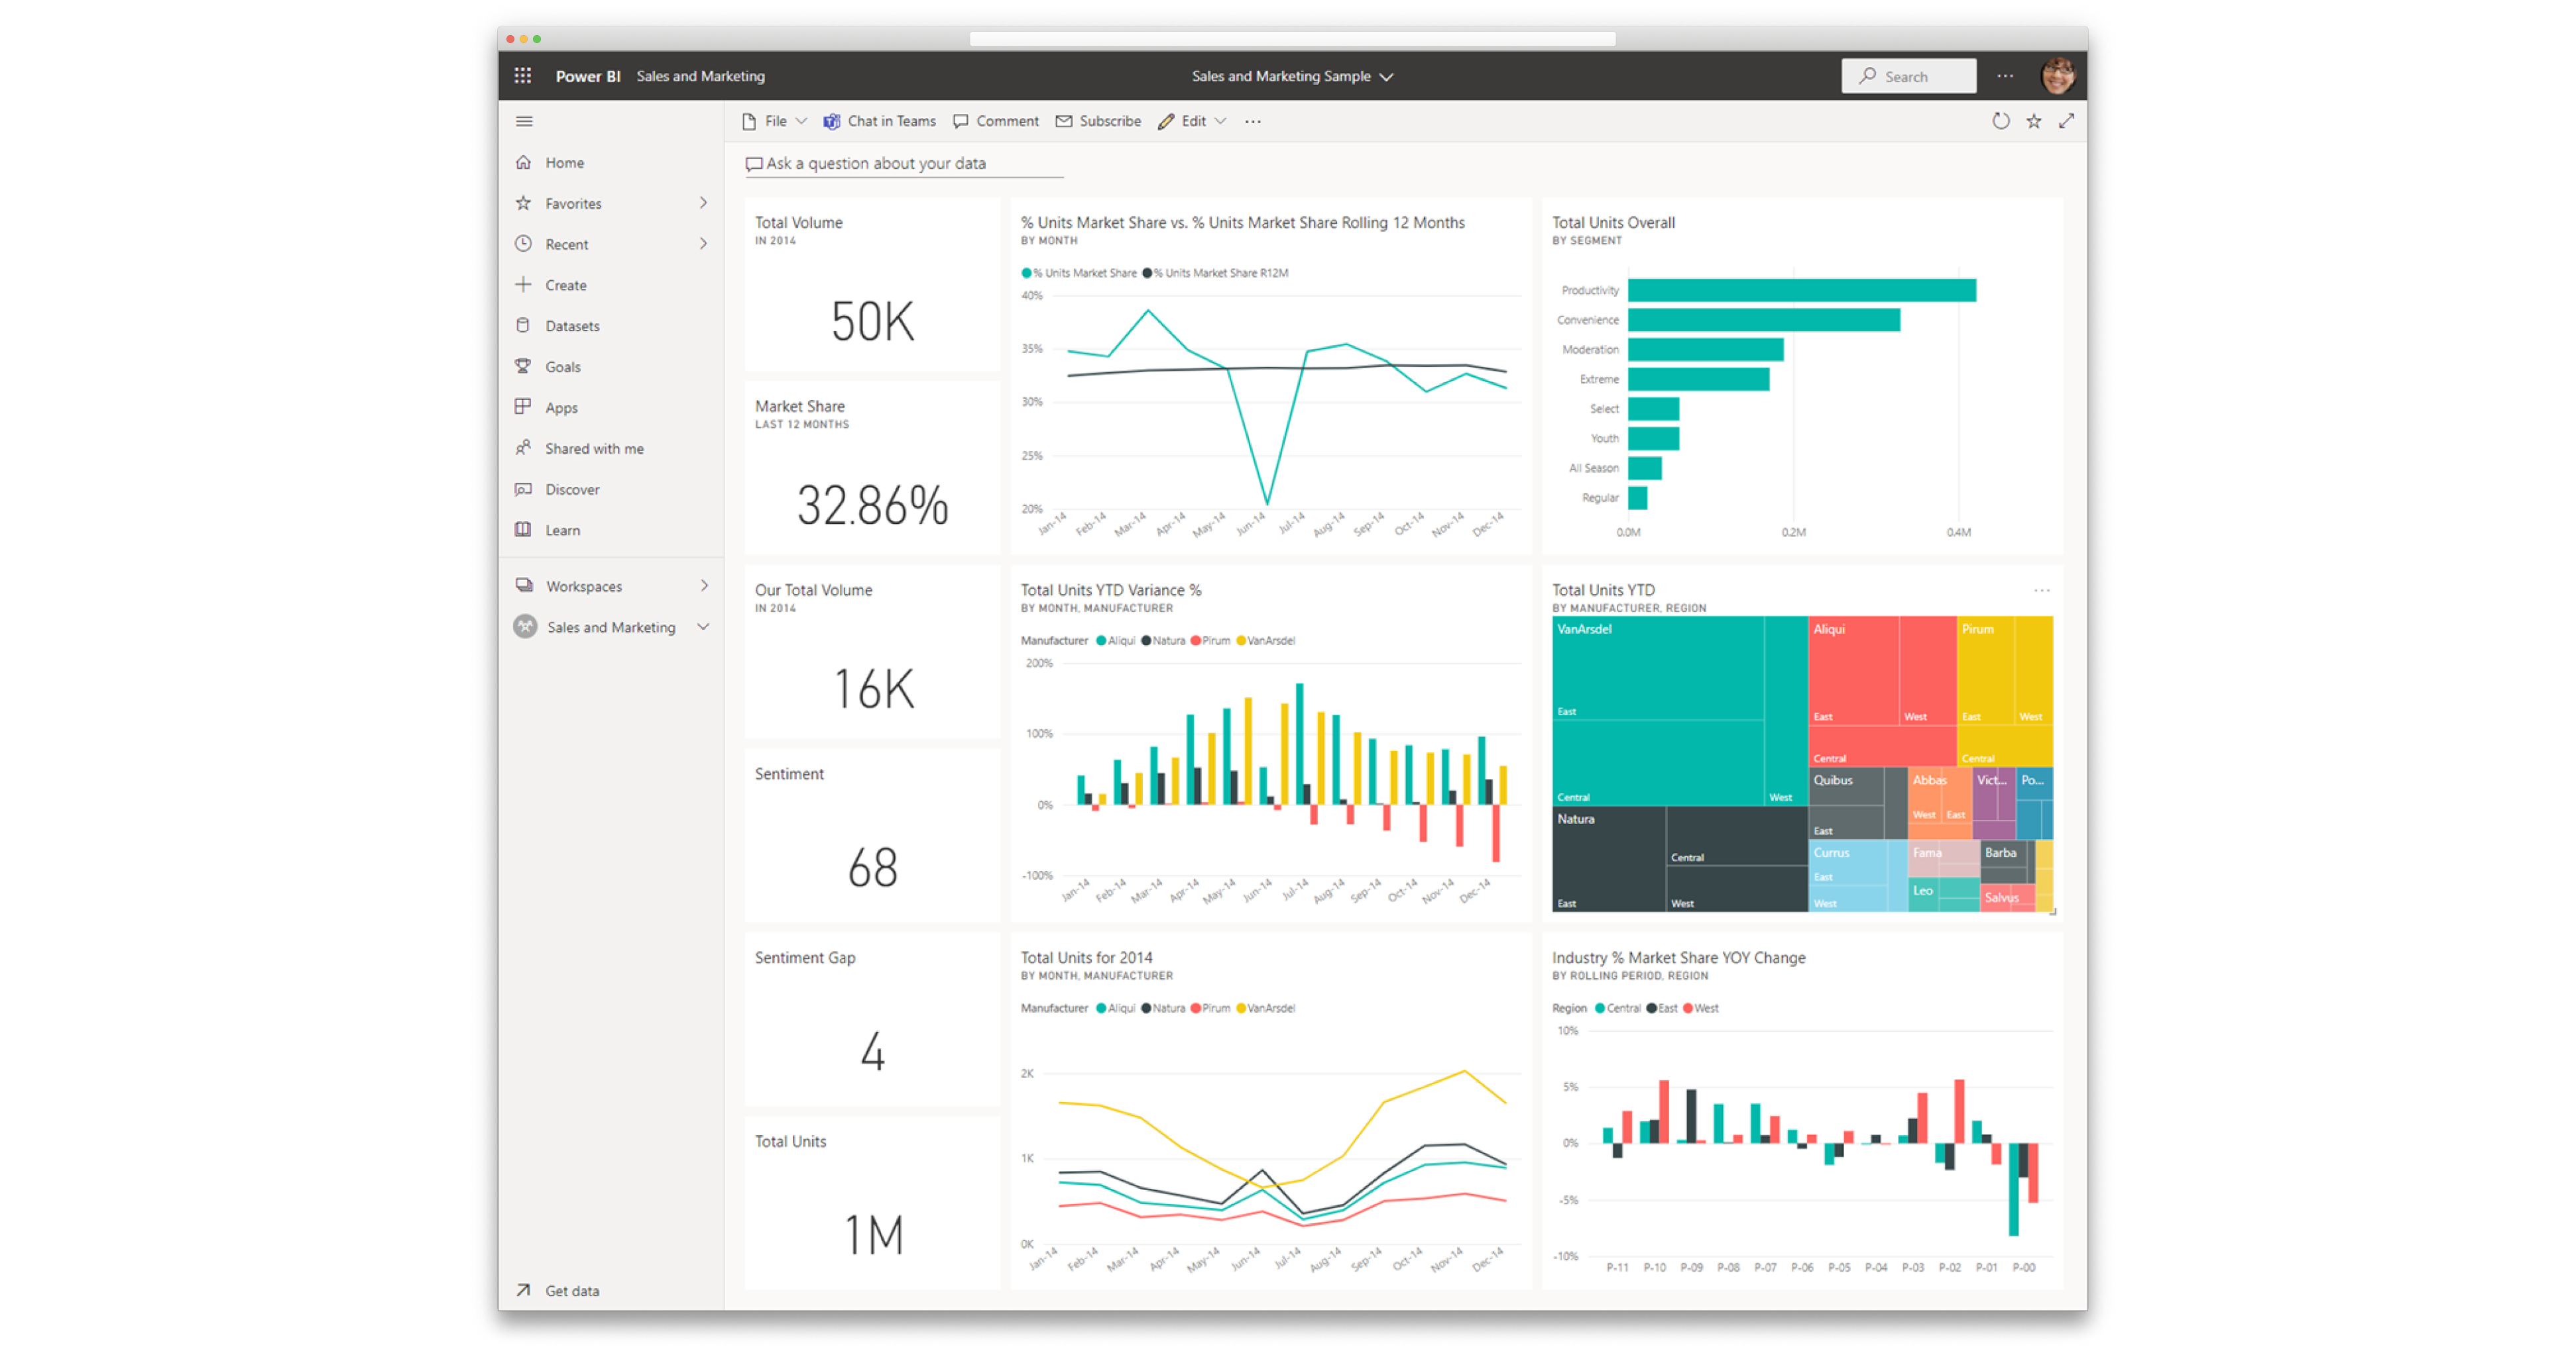
Task: Click the Favorites star icon in sidebar
Action: point(523,203)
